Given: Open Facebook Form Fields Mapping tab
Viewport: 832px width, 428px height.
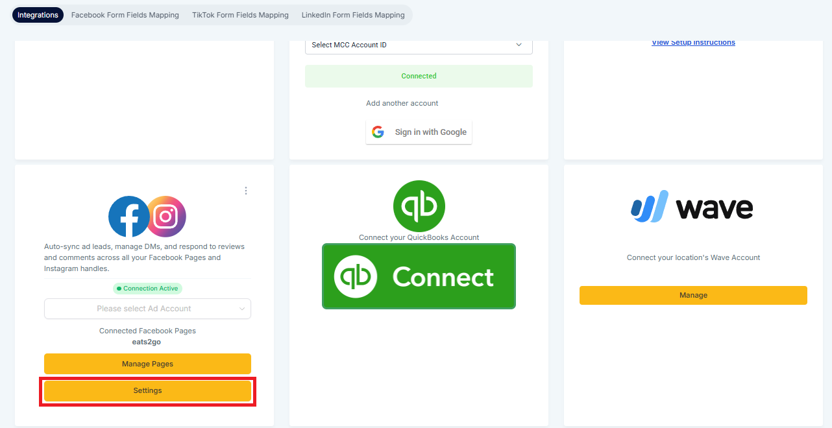Looking at the screenshot, I should click(x=125, y=15).
